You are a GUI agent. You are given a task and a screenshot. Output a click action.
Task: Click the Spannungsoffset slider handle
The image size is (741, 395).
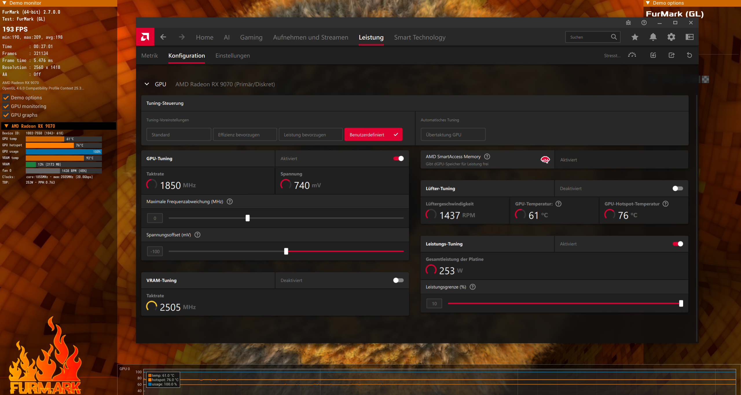click(x=286, y=251)
